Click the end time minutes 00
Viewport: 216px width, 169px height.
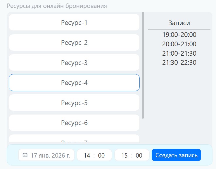(139, 155)
